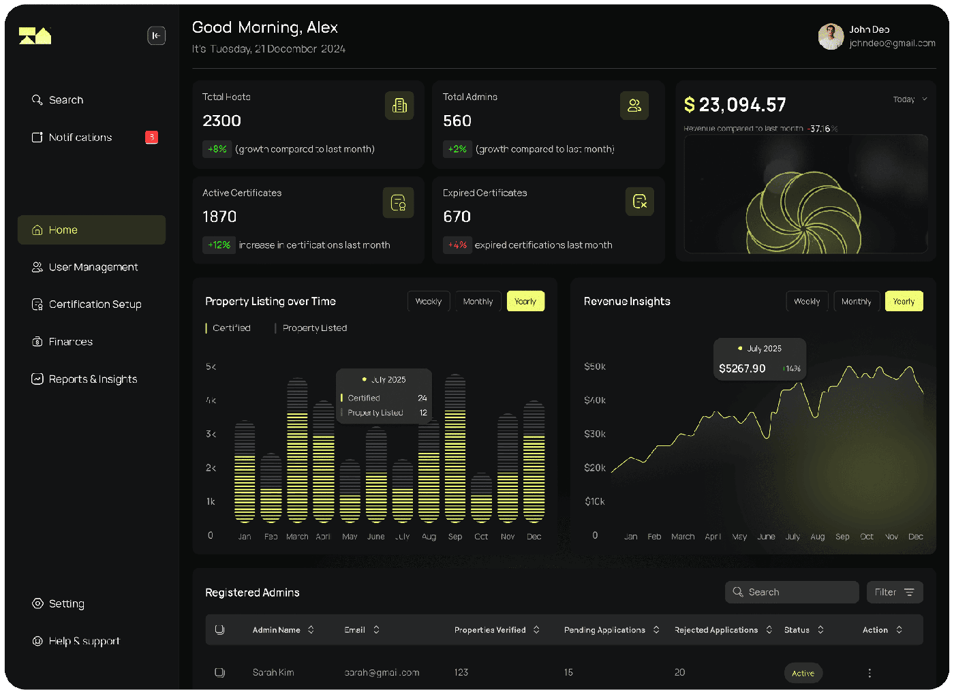Select Yearly in Property Listing chart

coord(525,302)
